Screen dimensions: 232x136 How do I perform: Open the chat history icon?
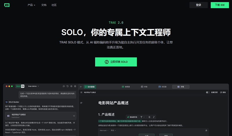68,86
